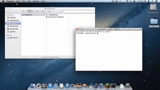This screenshot has width=160, height=90.
Task: Open the Apple menu
Action: [3, 1]
